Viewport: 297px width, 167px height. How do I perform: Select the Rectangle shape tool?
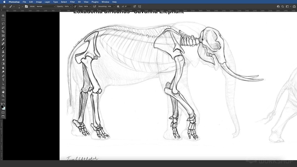pyautogui.click(x=3, y=88)
